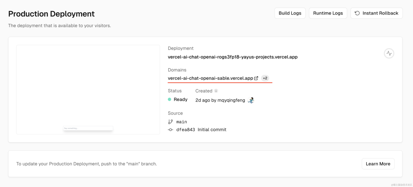Screen dimensions: 413x187
Task: Open commit dfea843 hash link
Action: click(x=185, y=130)
